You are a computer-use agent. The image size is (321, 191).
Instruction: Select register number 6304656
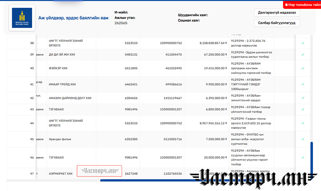131,98
